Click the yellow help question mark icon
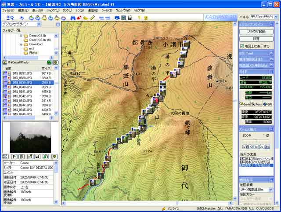 point(139,18)
